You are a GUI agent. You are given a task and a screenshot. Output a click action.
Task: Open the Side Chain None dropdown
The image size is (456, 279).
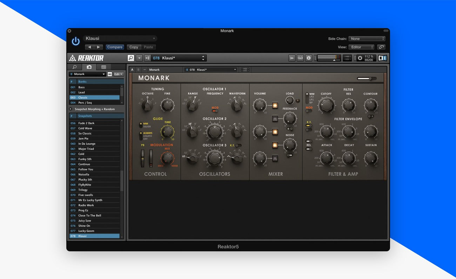coord(367,39)
